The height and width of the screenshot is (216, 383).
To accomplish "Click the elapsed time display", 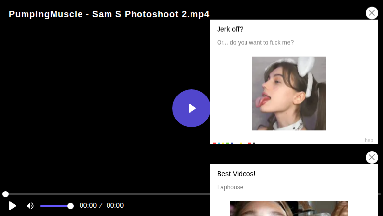I will tap(88, 206).
